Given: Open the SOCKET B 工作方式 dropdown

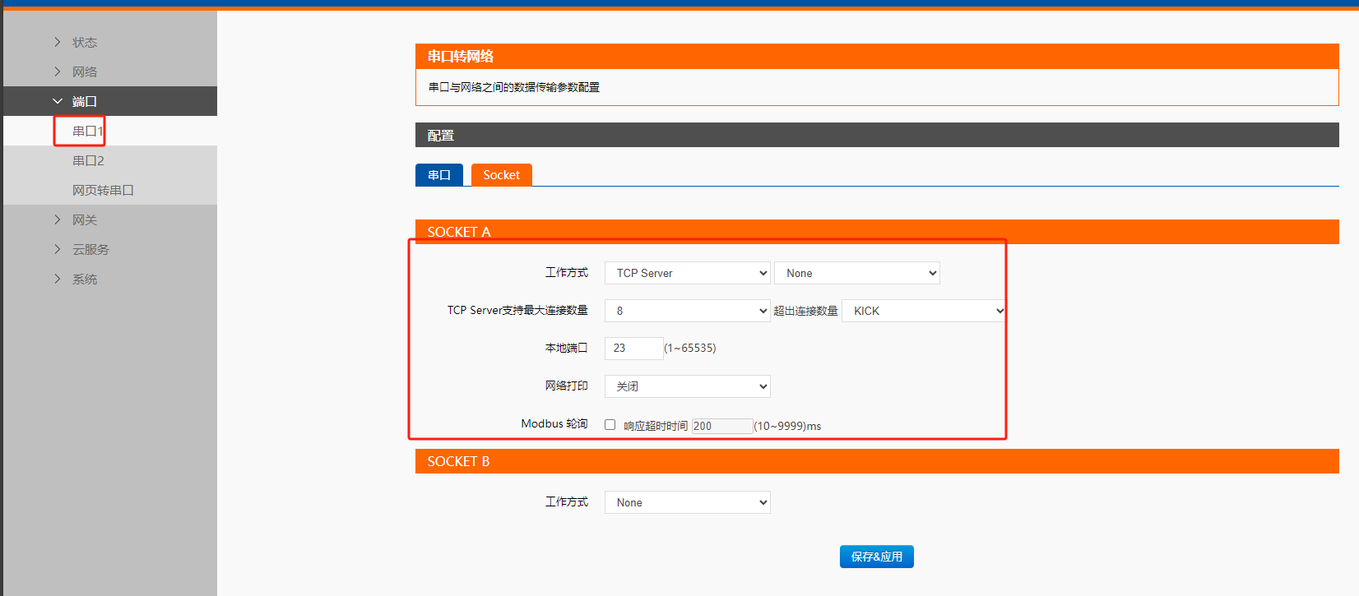Looking at the screenshot, I should click(x=687, y=502).
